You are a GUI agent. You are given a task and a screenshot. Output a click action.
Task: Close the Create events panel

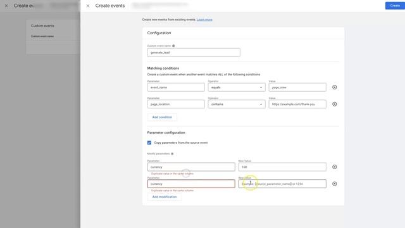click(x=88, y=6)
